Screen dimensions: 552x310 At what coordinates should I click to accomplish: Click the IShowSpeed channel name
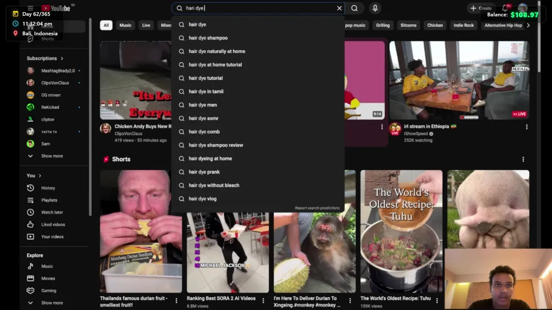pyautogui.click(x=416, y=134)
